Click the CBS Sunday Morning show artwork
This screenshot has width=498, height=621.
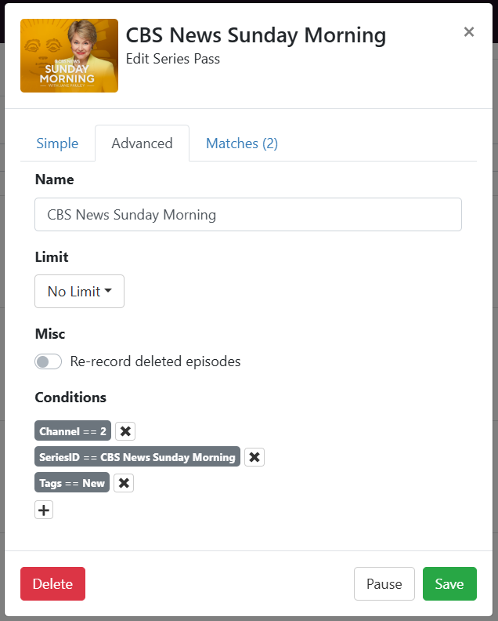[x=69, y=56]
